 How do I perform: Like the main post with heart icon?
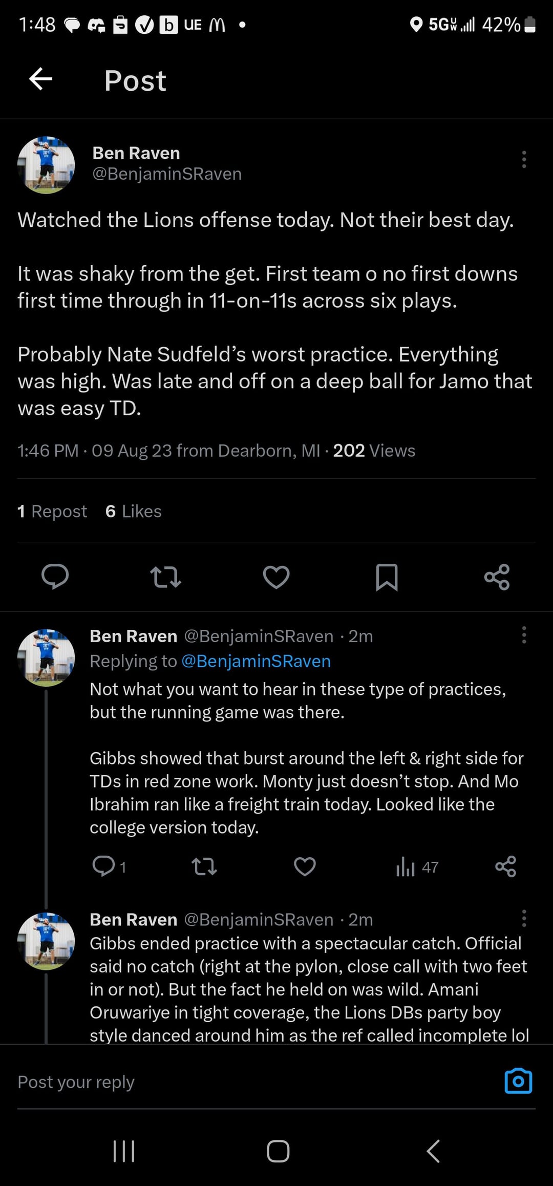[276, 577]
